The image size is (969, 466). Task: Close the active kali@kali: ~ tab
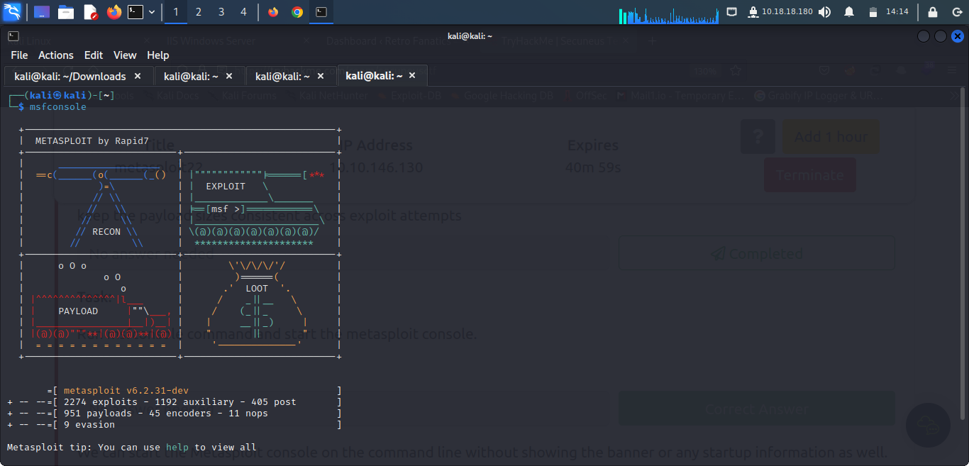[x=412, y=75]
